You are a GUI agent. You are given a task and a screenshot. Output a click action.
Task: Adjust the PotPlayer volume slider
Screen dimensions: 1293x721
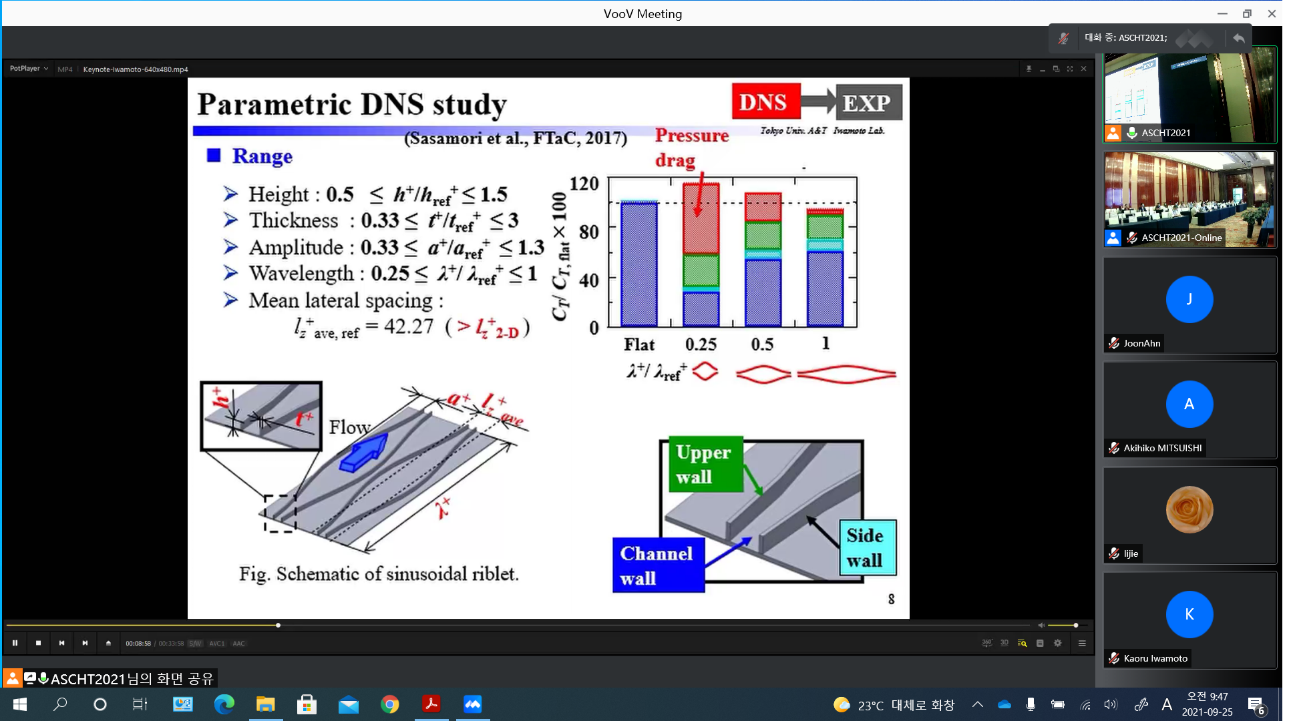[x=1075, y=626]
